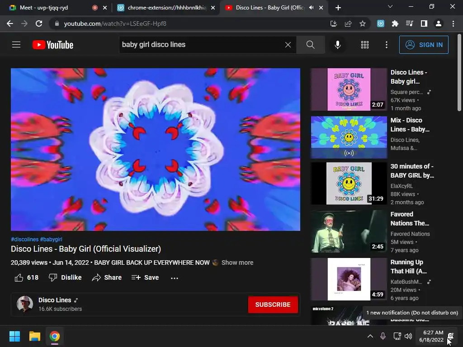Click the taskbar microphone tray icon

coord(383,336)
